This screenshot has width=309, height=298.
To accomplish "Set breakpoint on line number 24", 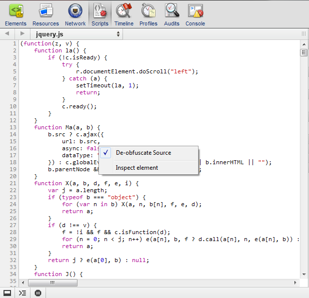I will tap(13, 204).
